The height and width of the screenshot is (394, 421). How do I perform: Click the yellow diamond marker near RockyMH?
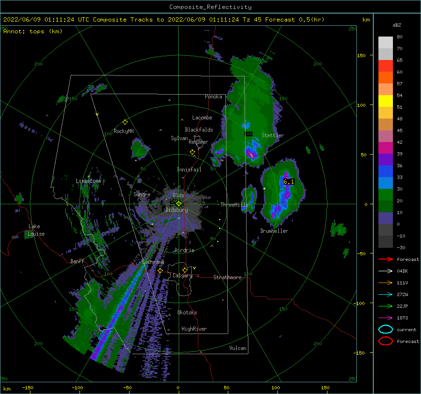(125, 122)
